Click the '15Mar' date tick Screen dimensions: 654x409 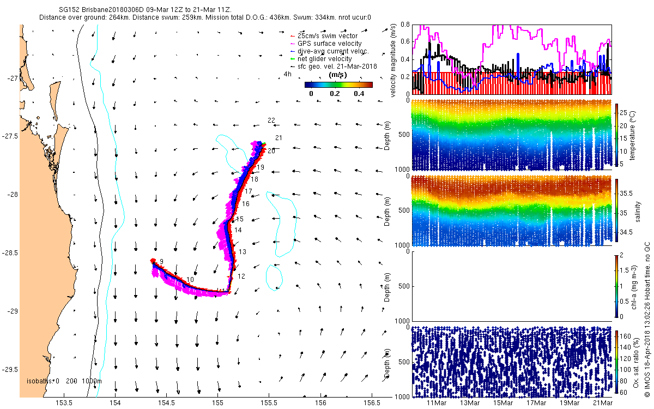point(504,403)
